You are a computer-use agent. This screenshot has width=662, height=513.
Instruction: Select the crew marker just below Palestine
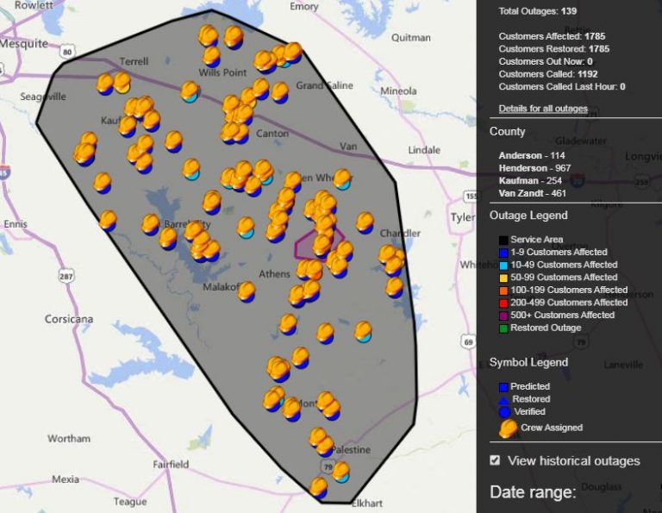click(x=341, y=472)
